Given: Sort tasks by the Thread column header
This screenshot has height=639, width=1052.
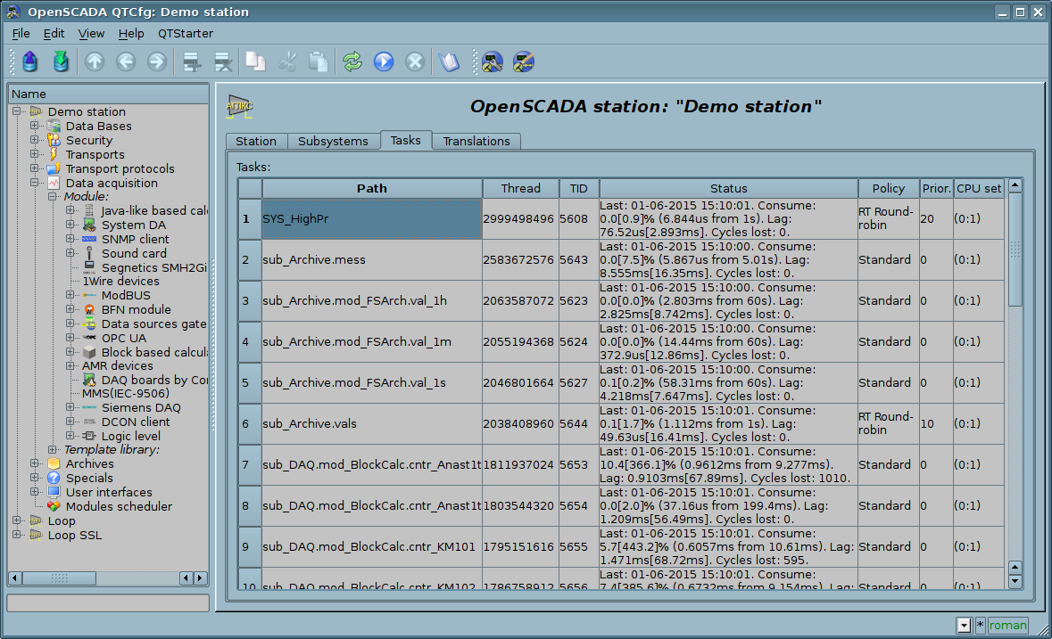Looking at the screenshot, I should click(520, 188).
